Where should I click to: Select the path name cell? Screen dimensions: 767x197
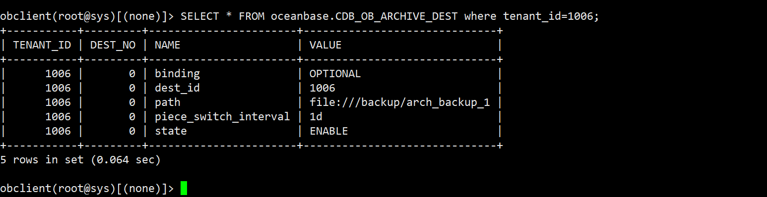(x=168, y=102)
